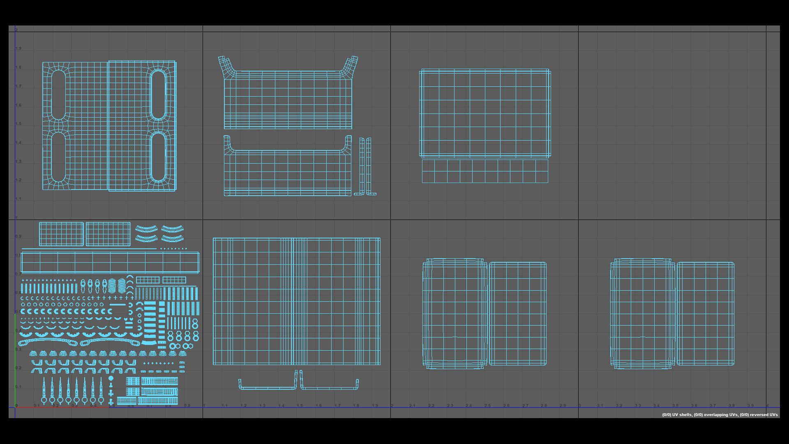Click inside the empty top-right UDIM tile

(x=672, y=125)
